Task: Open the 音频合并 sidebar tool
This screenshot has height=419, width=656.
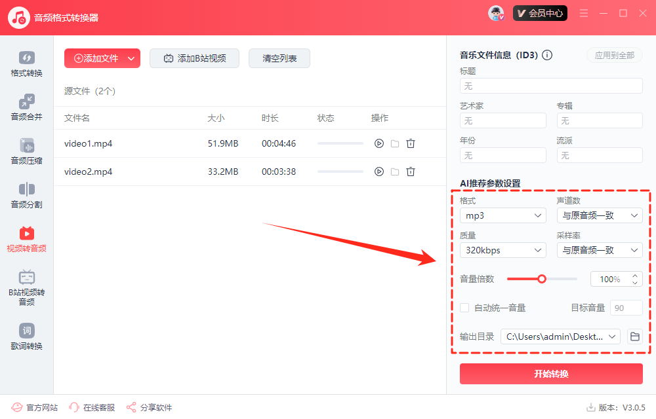Action: click(x=26, y=107)
